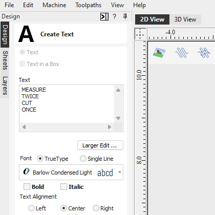This screenshot has width=215, height=215.
Task: Open the Layers side tab
Action: click(x=5, y=85)
